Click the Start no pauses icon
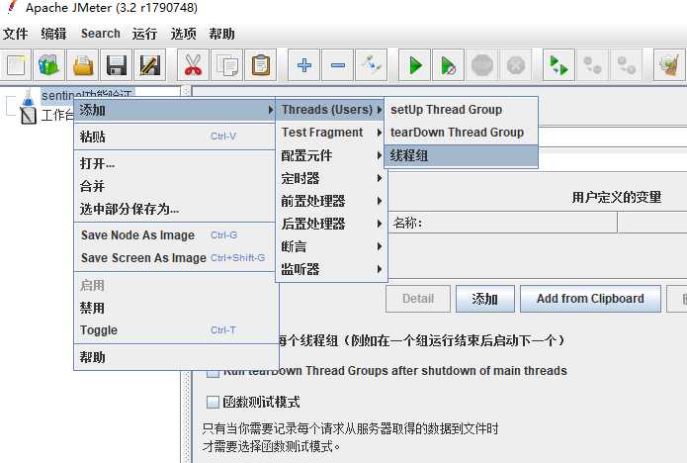Viewport: 687px width, 463px height. click(x=448, y=65)
